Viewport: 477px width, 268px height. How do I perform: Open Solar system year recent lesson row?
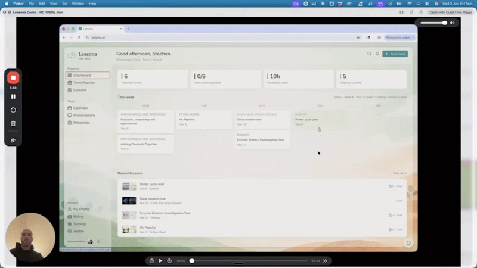coord(262,201)
